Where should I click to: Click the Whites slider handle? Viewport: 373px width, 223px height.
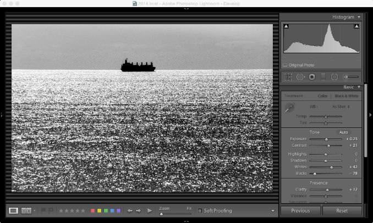click(331, 167)
